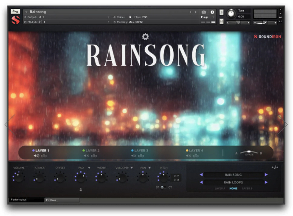Image resolution: width=293 pixels, height=216 pixels.
Task: Click the Soundiron S logo in header
Action: click(16, 20)
